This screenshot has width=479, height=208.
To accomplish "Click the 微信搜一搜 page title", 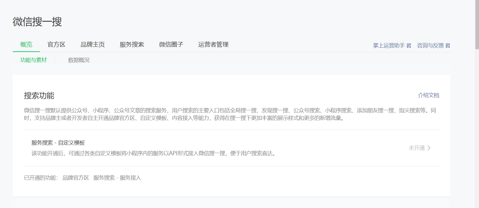I will click(x=37, y=22).
